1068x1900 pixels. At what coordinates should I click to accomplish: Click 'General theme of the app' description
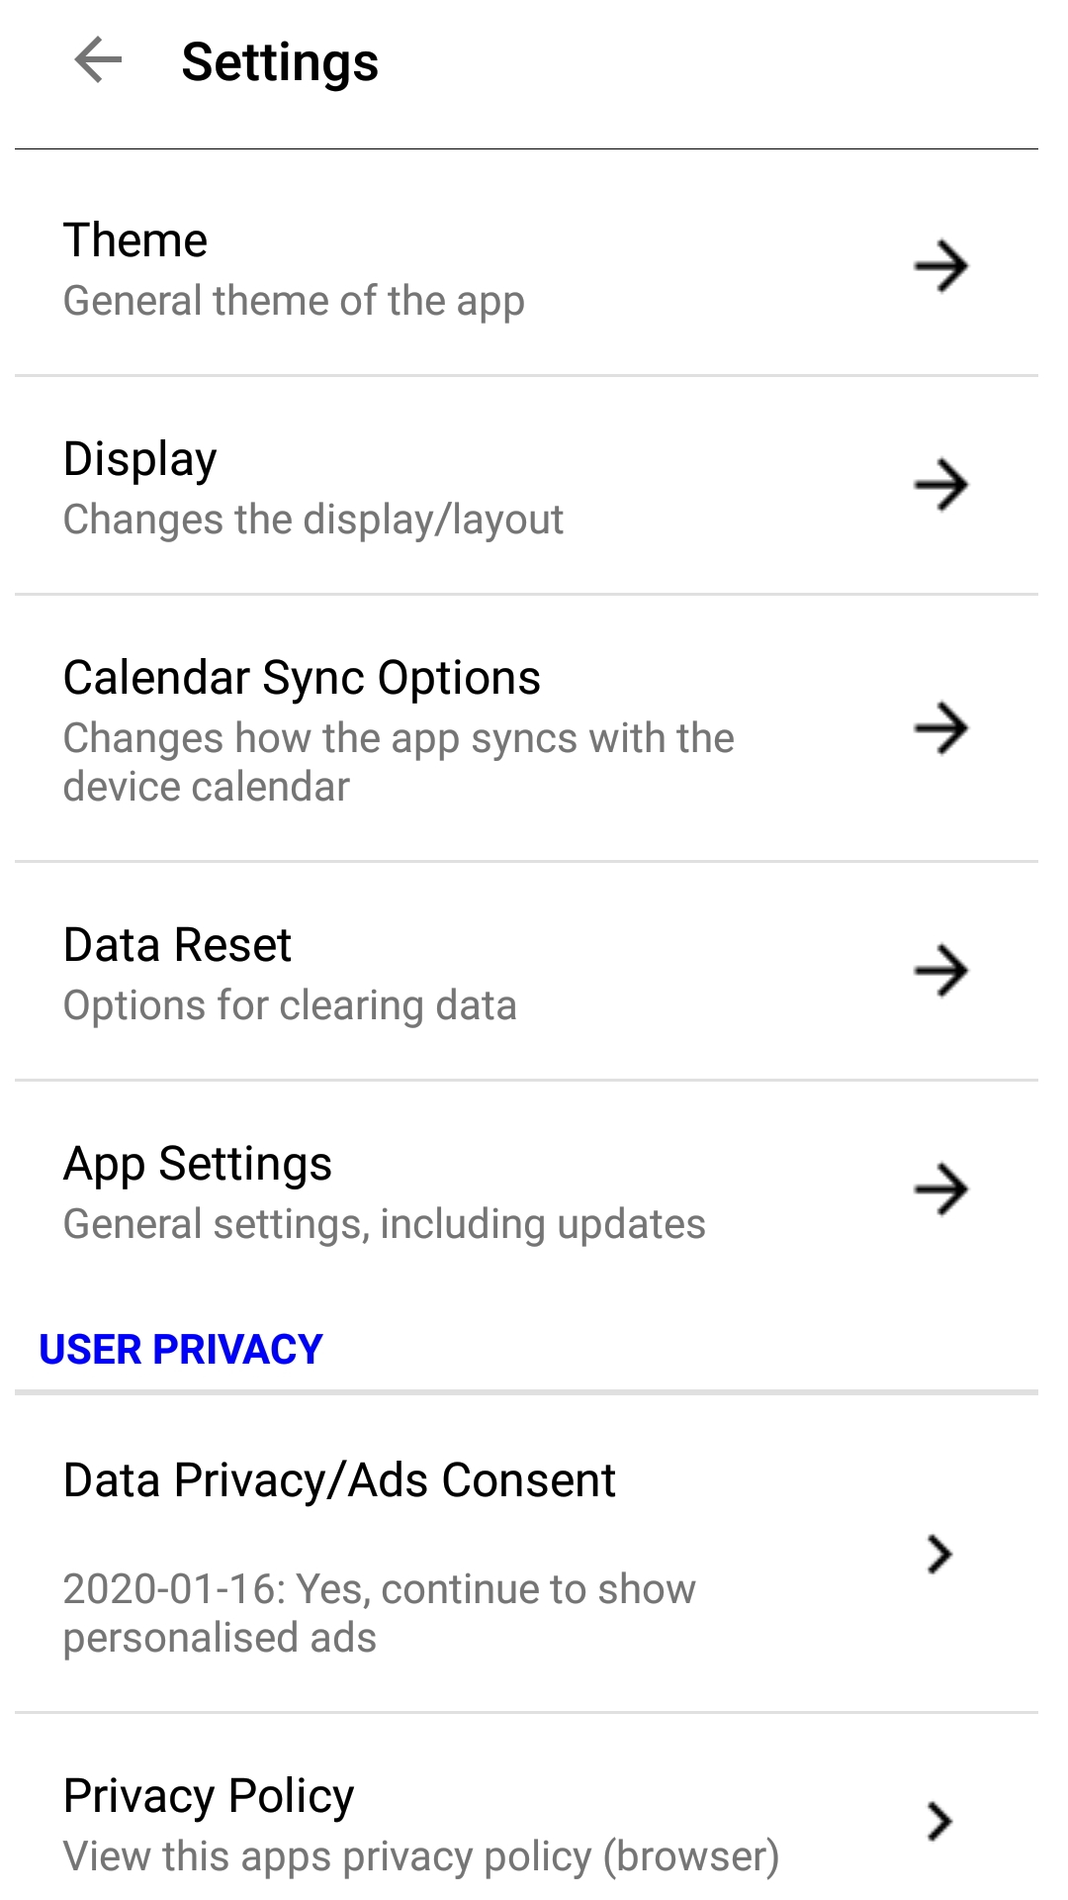pyautogui.click(x=294, y=301)
